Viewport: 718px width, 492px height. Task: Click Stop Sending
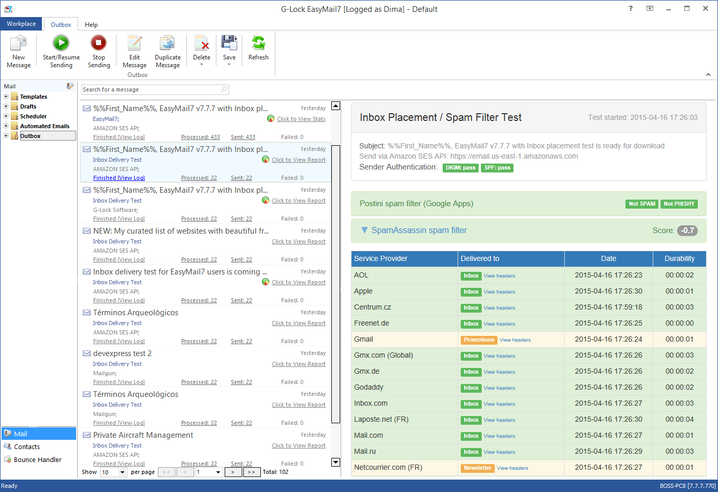coord(98,51)
